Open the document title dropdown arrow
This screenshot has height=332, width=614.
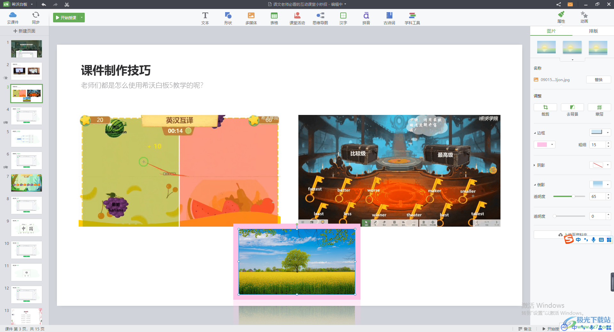pos(345,4)
